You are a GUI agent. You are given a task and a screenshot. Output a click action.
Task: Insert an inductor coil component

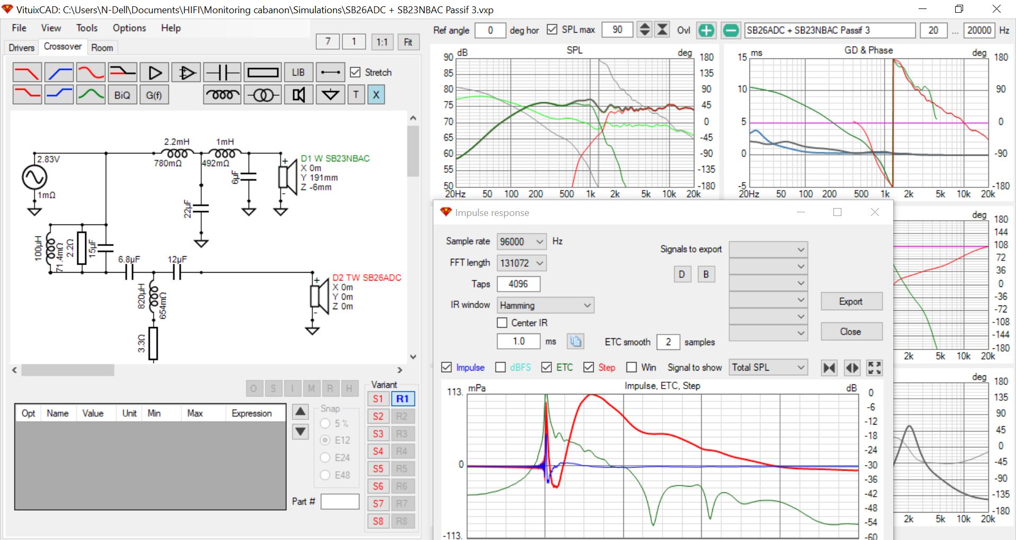click(x=222, y=95)
